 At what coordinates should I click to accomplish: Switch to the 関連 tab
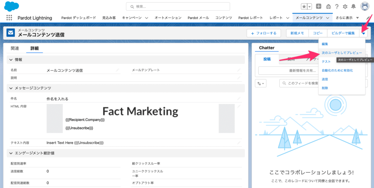tap(15, 48)
